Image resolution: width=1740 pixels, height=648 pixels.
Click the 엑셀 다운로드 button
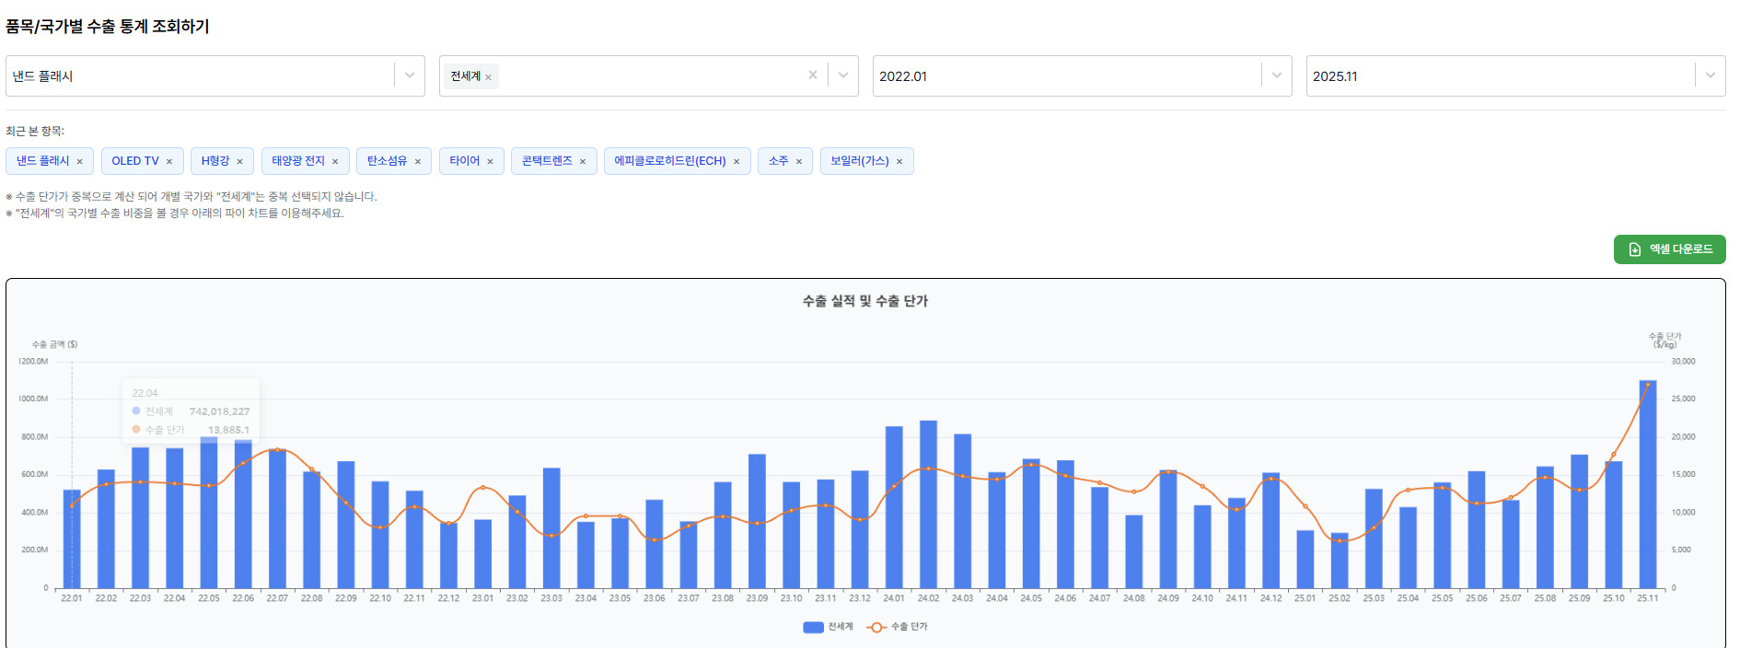(1669, 249)
